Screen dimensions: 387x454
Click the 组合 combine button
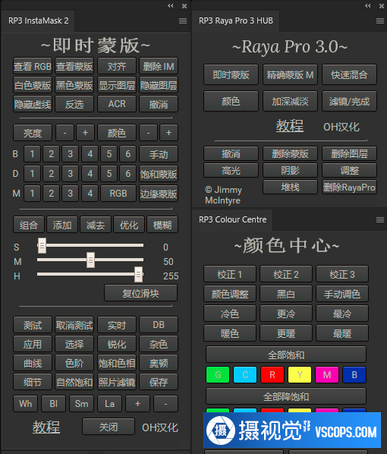(29, 225)
